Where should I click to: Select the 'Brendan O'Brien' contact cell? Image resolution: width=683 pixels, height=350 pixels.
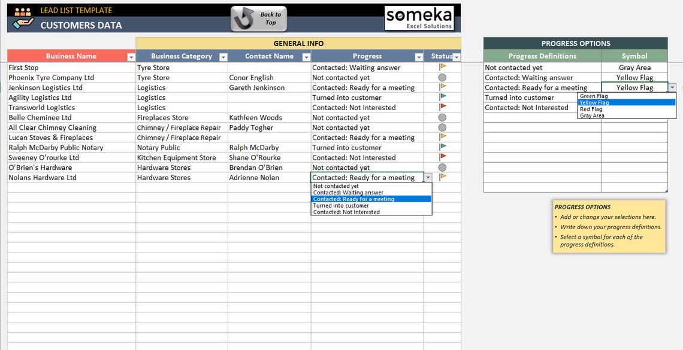point(269,168)
